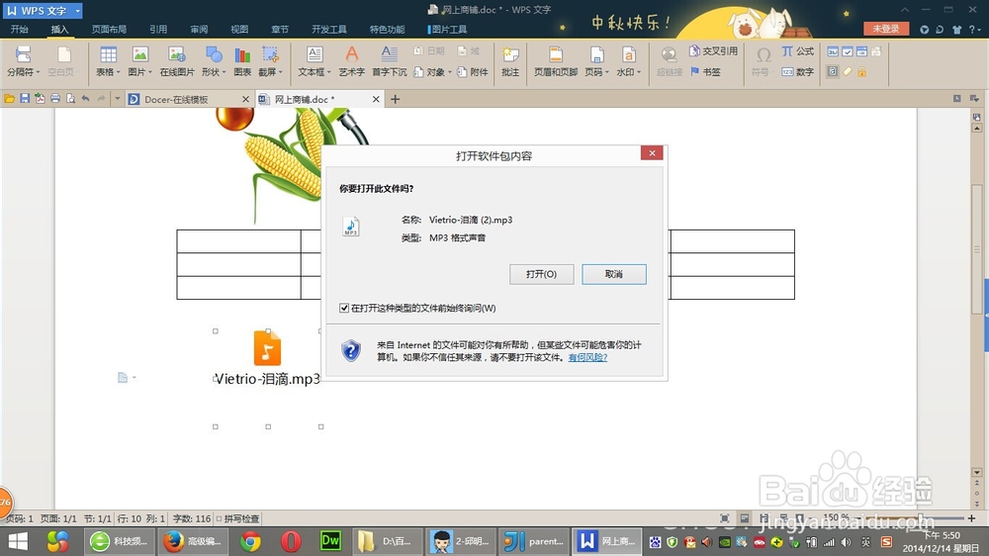
Task: Click the 书签 bookmark flag icon
Action: coord(694,71)
